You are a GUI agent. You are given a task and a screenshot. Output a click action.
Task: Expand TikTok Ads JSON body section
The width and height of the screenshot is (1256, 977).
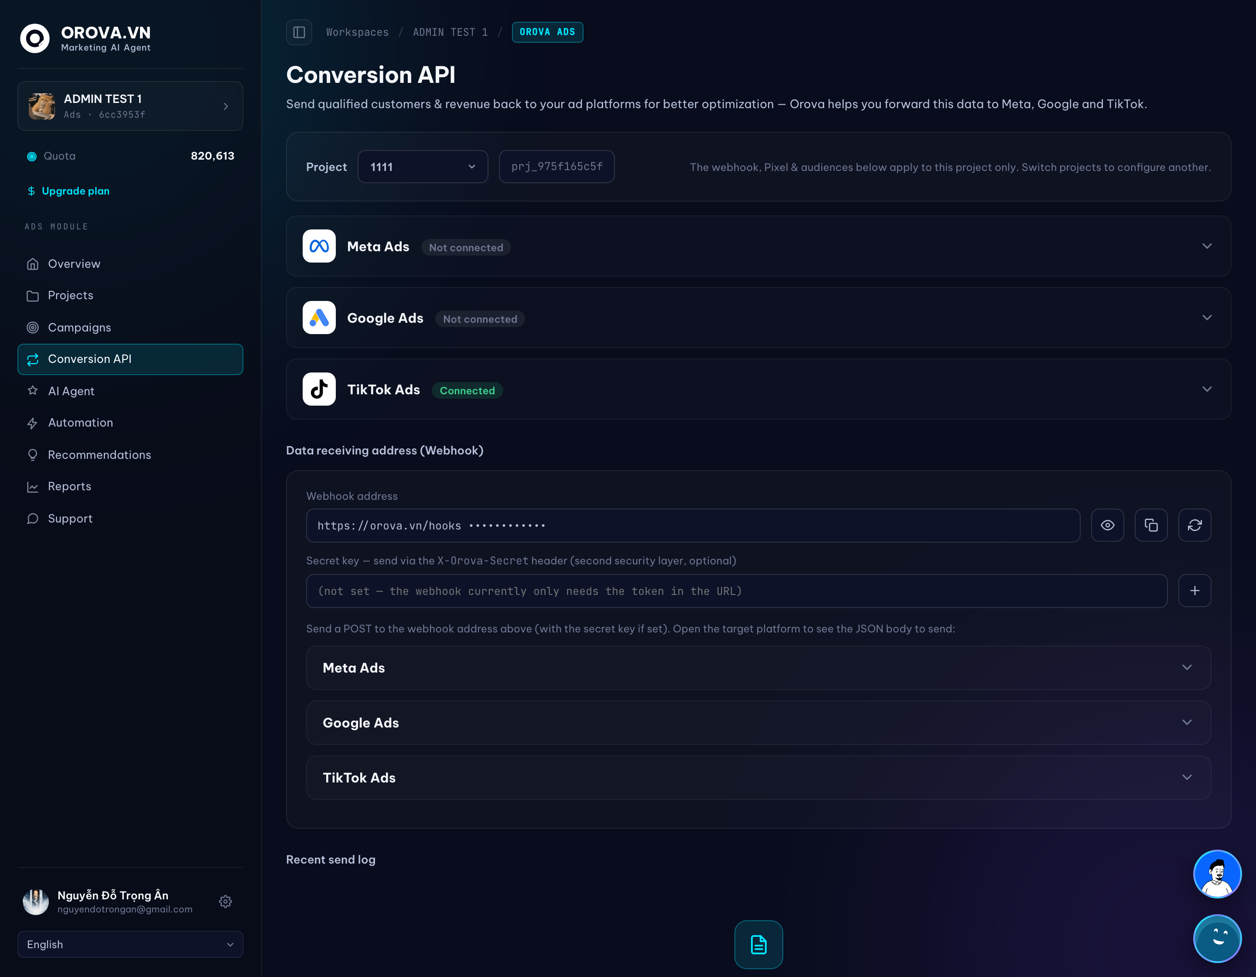[758, 778]
